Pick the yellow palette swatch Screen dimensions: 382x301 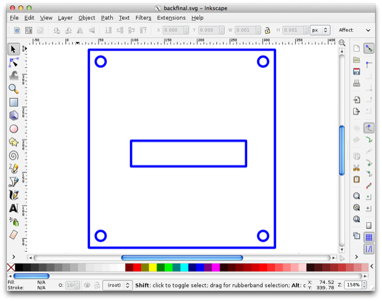coord(153,267)
